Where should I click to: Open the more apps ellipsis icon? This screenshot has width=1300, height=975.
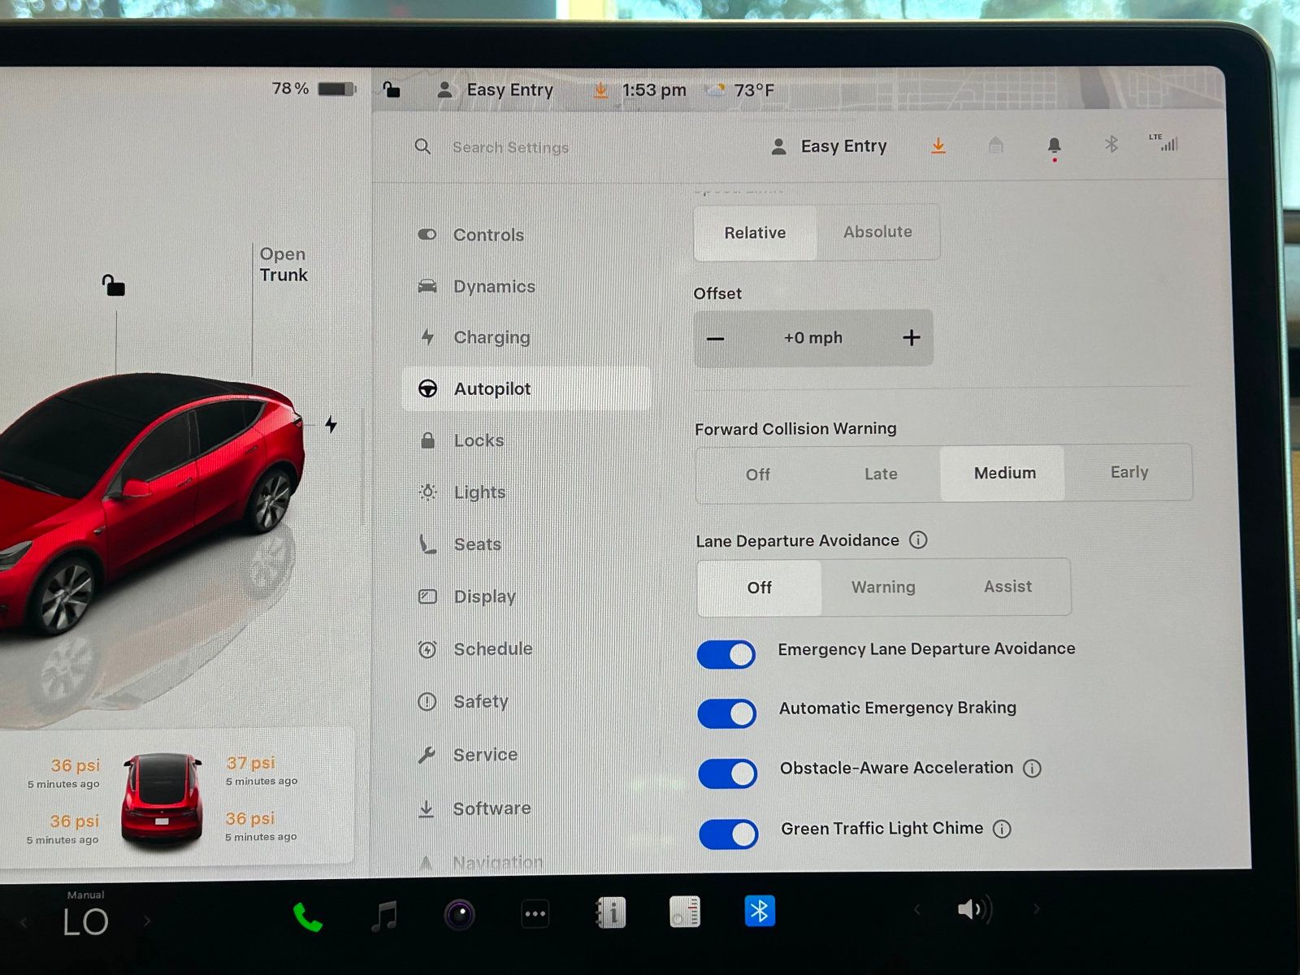point(535,914)
